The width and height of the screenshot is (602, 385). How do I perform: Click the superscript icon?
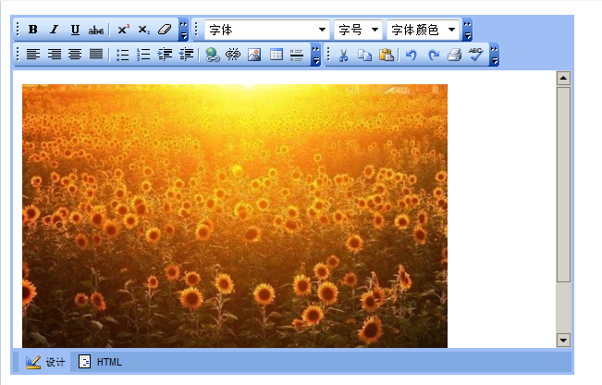click(123, 30)
